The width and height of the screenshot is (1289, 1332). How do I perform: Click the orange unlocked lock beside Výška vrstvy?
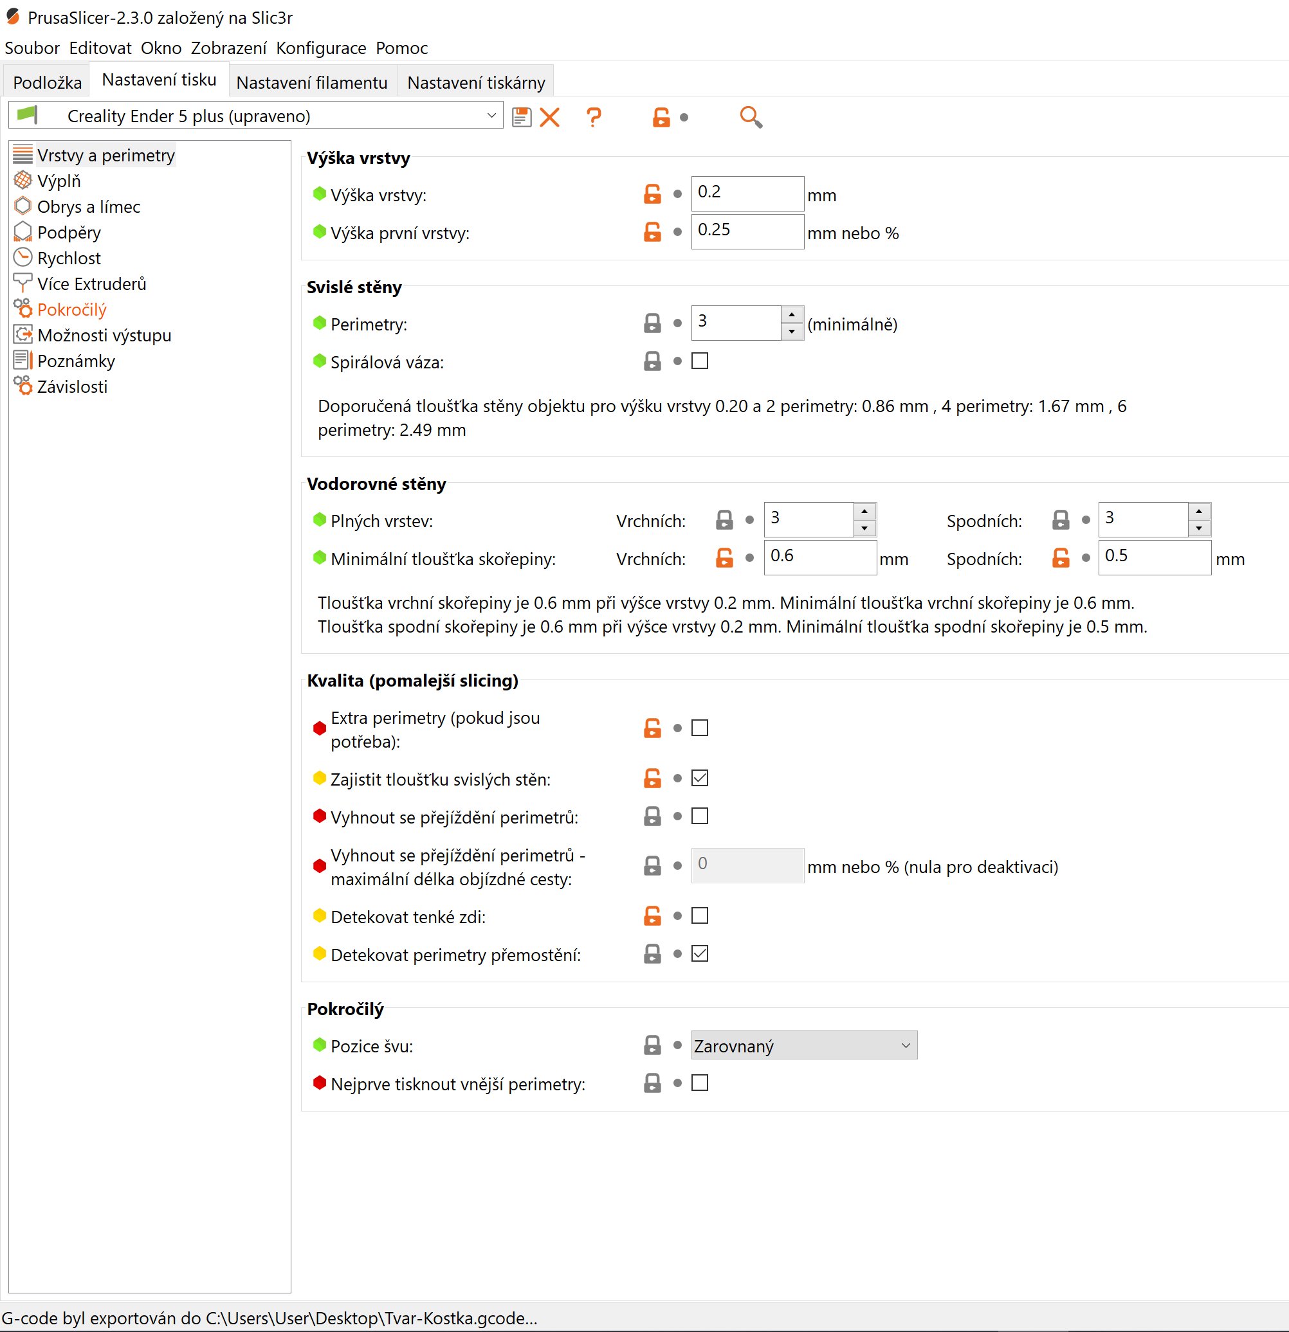(x=652, y=194)
